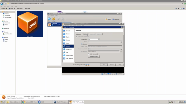Open General settings category icon
The width and height of the screenshot is (186, 104).
(x=64, y=31)
